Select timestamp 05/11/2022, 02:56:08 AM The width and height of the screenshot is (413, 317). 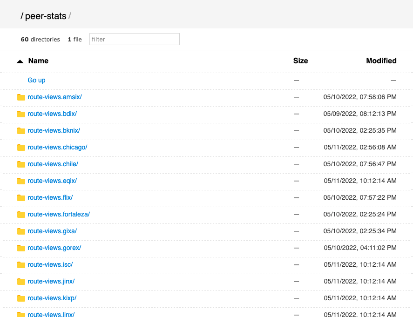(360, 147)
